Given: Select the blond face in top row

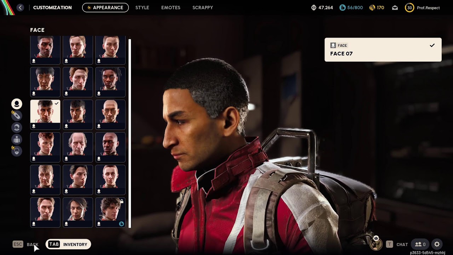Looking at the screenshot, I should (78, 50).
